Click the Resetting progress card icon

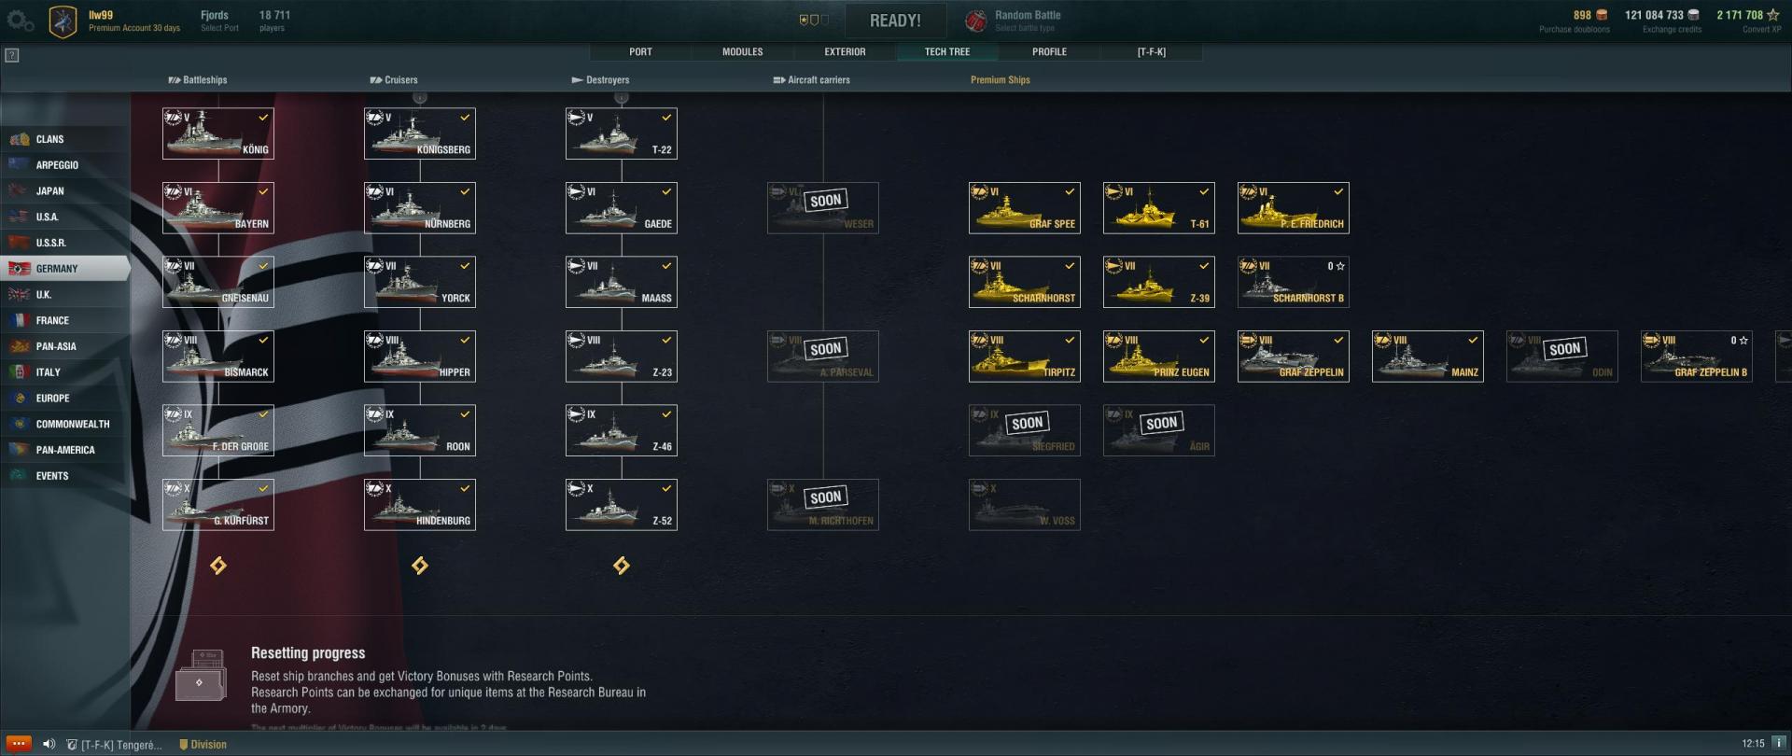click(x=202, y=676)
